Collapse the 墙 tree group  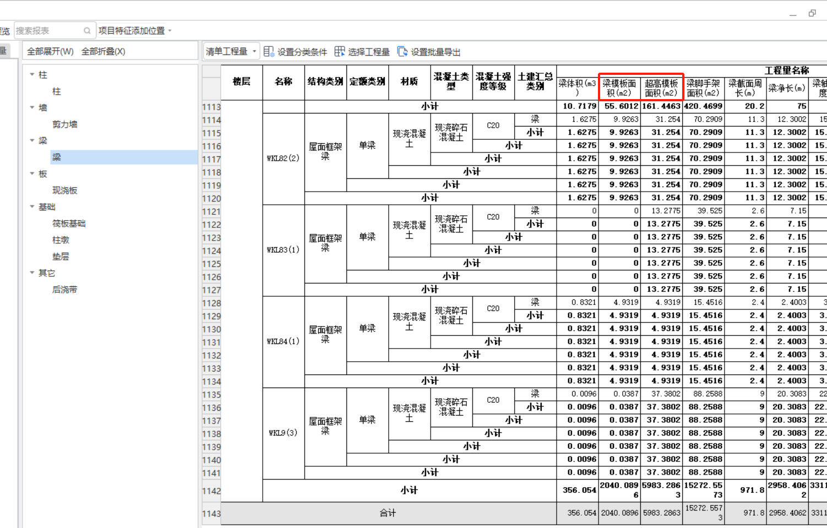32,107
